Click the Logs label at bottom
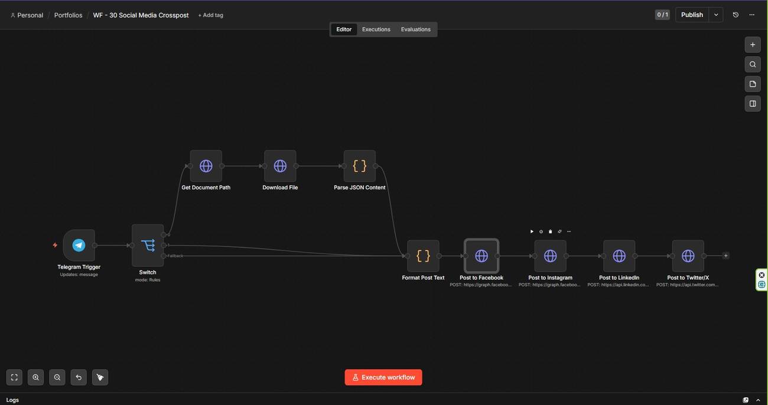 (x=12, y=400)
